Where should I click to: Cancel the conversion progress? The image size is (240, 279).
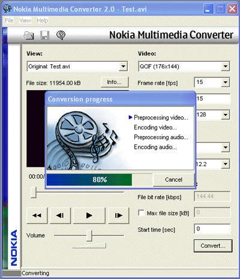click(x=173, y=179)
